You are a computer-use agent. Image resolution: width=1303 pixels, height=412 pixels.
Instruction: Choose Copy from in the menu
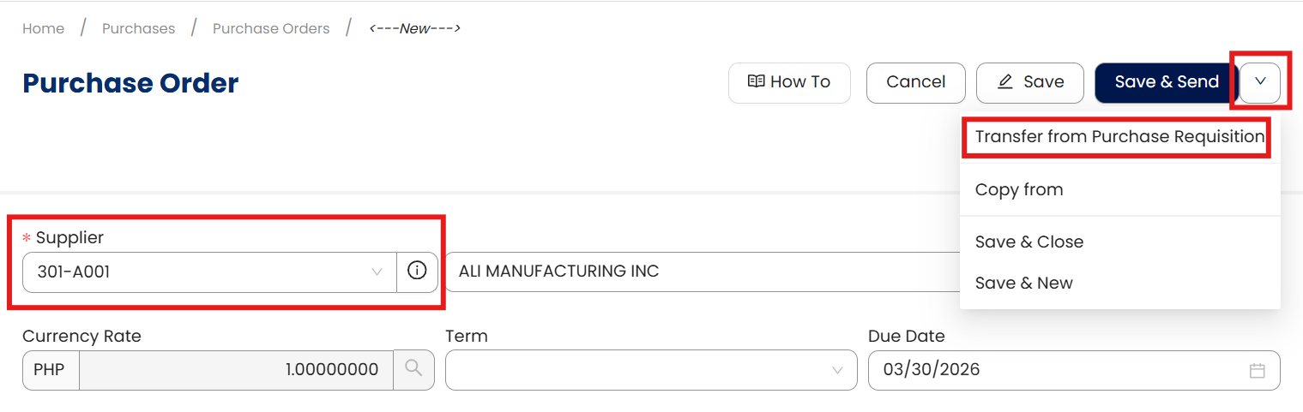pyautogui.click(x=1018, y=189)
